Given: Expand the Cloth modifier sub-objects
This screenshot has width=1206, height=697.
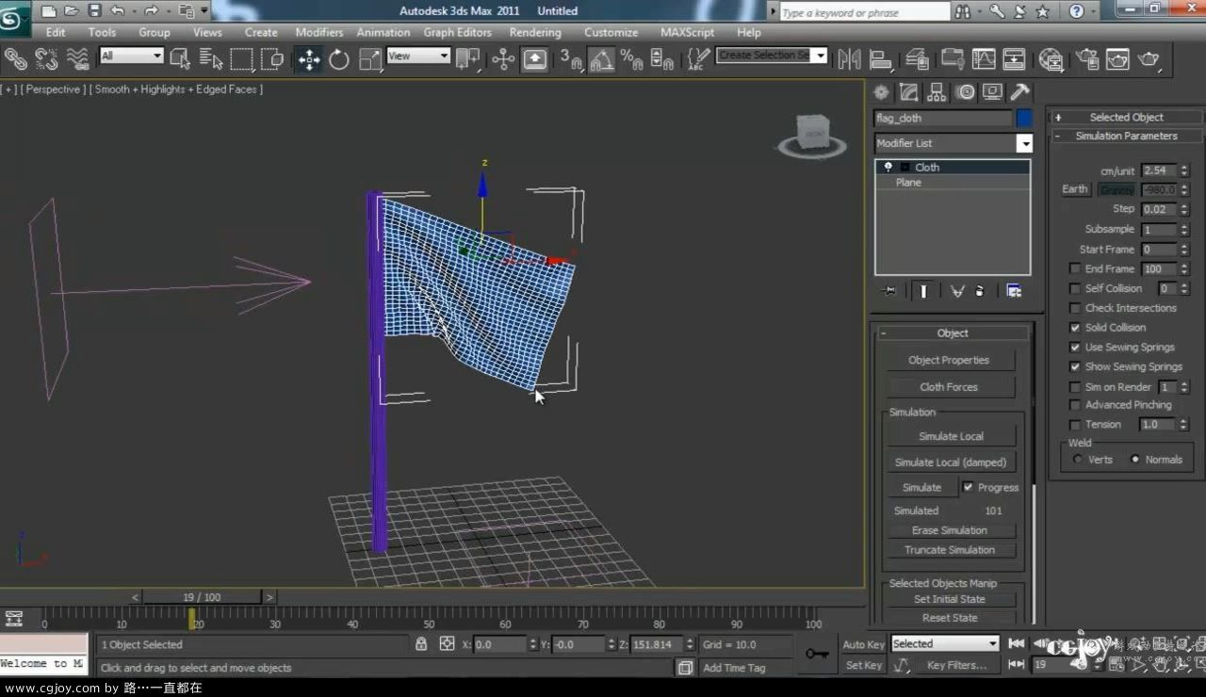Looking at the screenshot, I should pos(904,167).
